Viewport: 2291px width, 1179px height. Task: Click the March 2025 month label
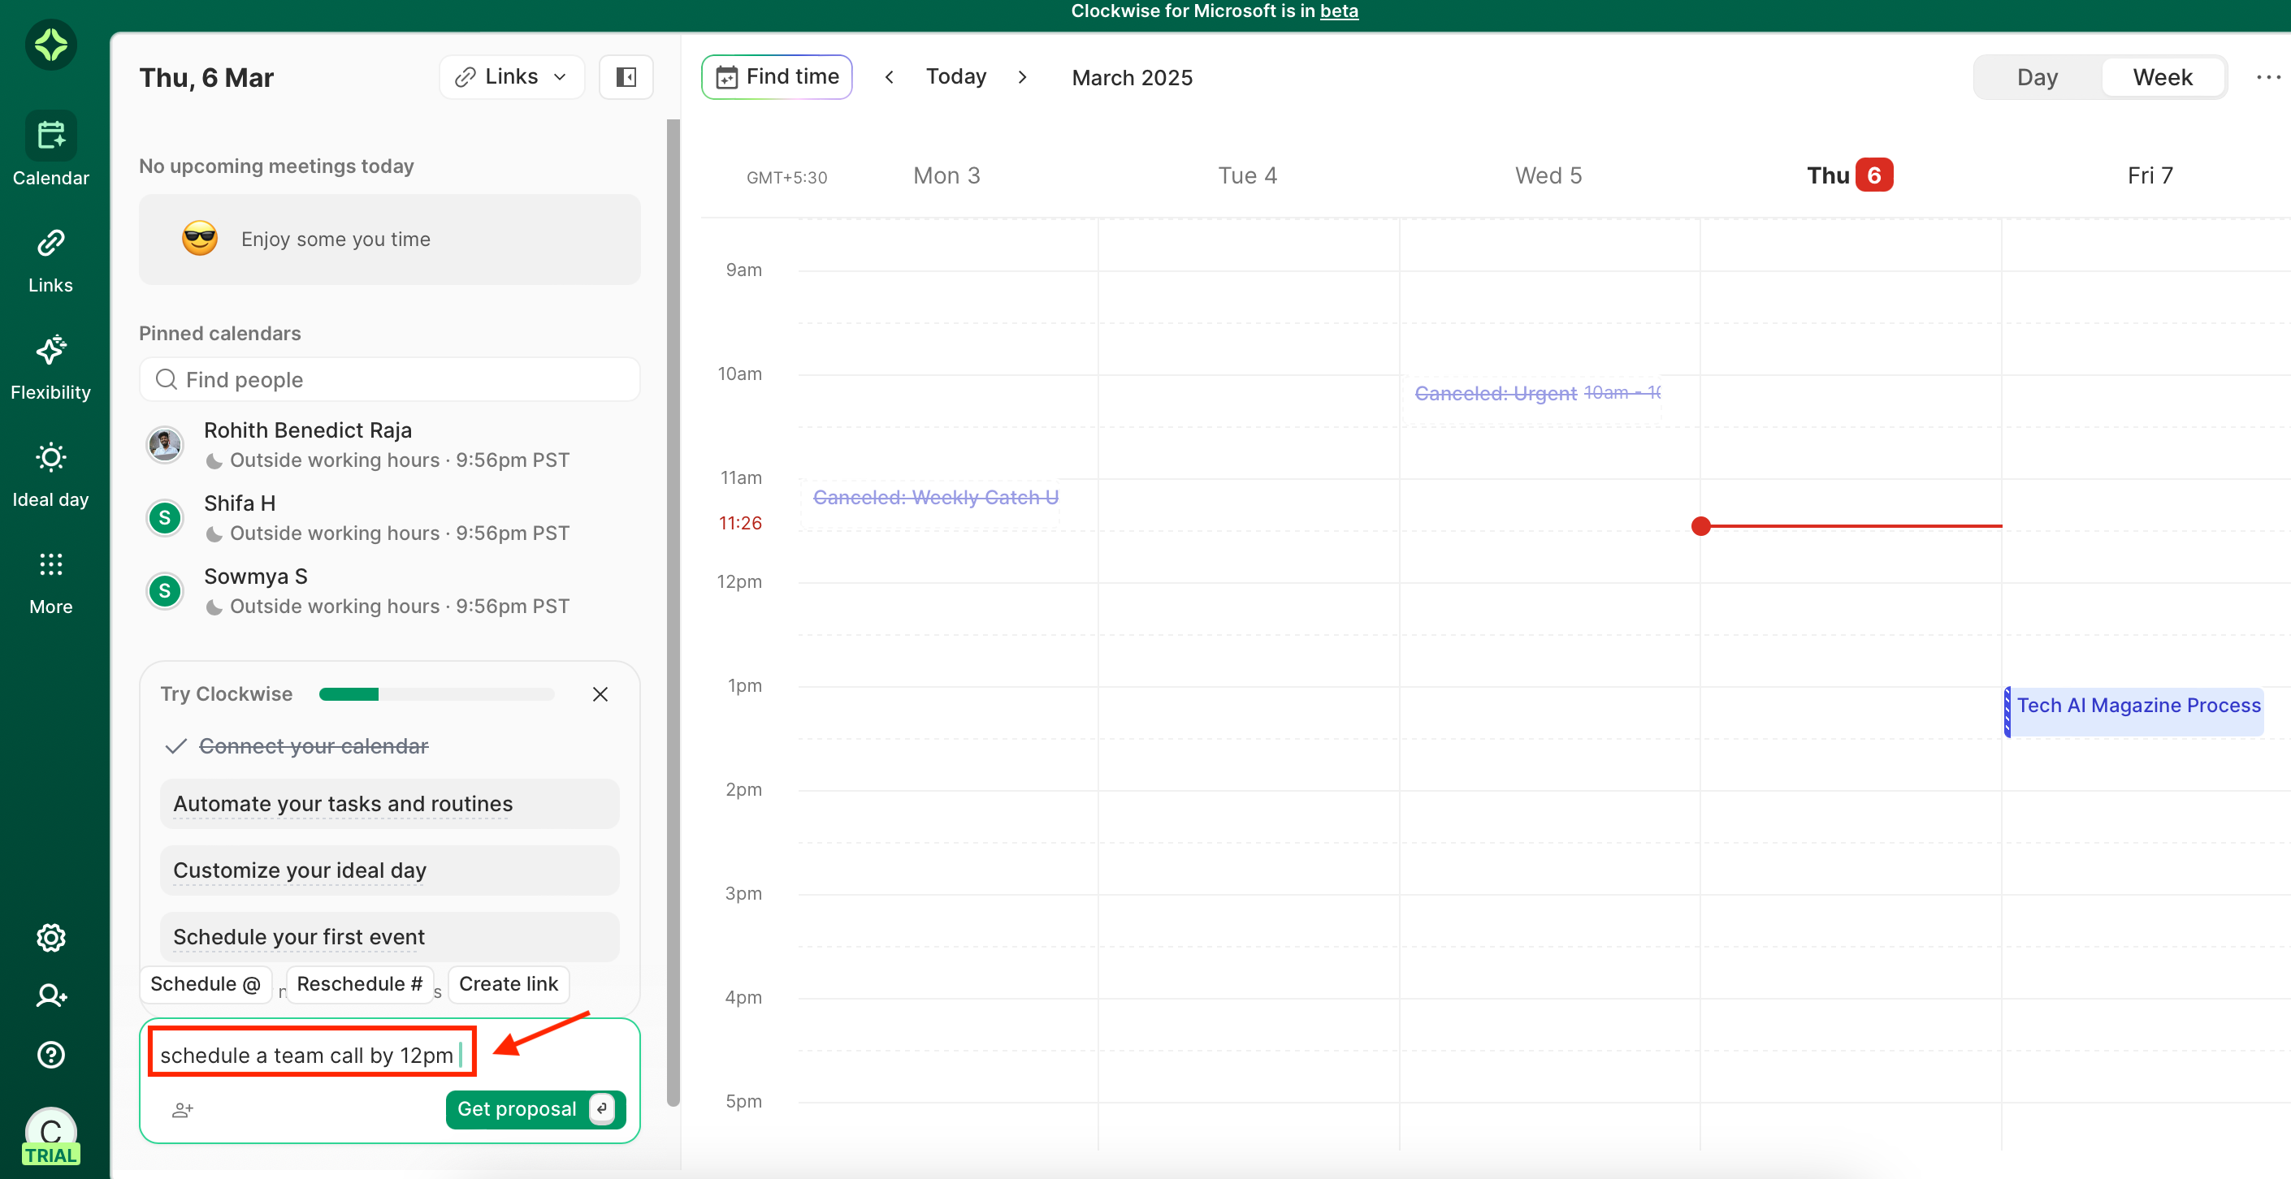tap(1131, 78)
